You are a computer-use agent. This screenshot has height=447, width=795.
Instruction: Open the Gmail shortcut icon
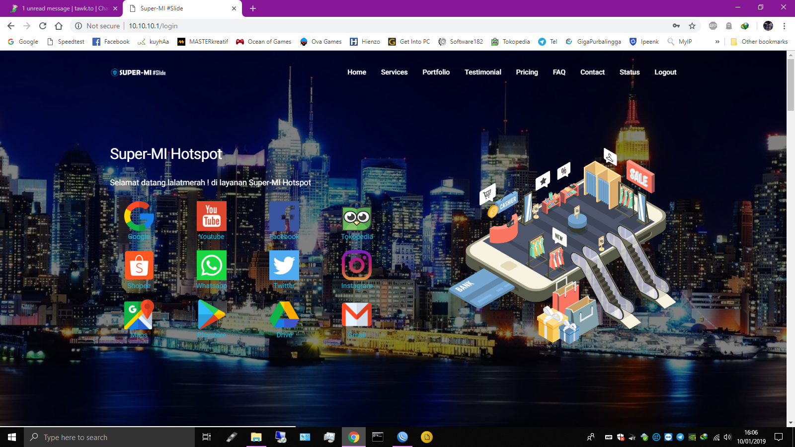point(357,314)
